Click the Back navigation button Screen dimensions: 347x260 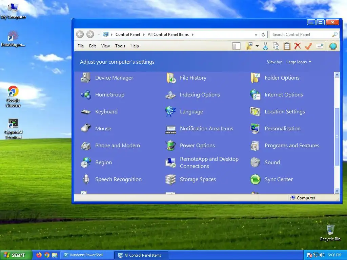tap(80, 34)
